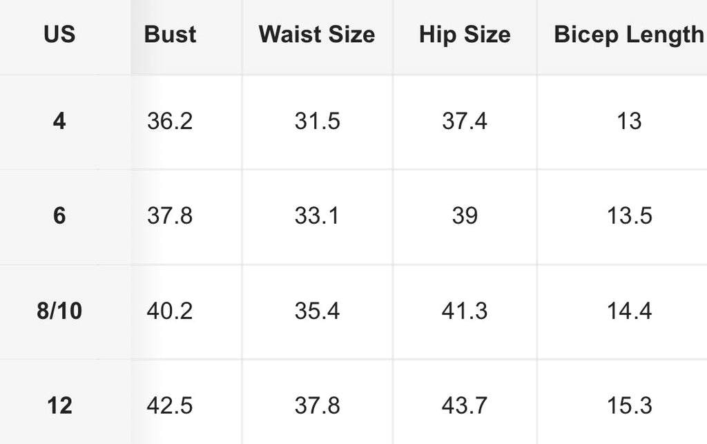Click bust value 40.2
The width and height of the screenshot is (707, 444).
(x=170, y=311)
